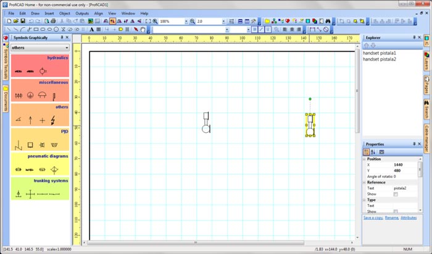The image size is (432, 254).
Task: Open the 'others' symbol category dropdown
Action: pyautogui.click(x=67, y=48)
